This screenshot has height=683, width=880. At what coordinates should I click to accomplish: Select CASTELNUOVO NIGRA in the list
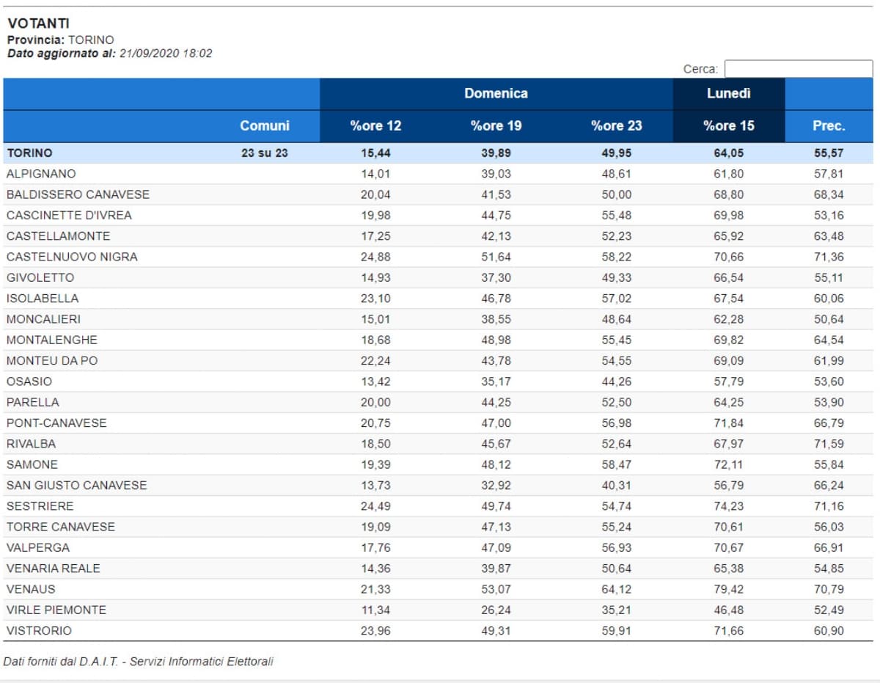coord(72,257)
